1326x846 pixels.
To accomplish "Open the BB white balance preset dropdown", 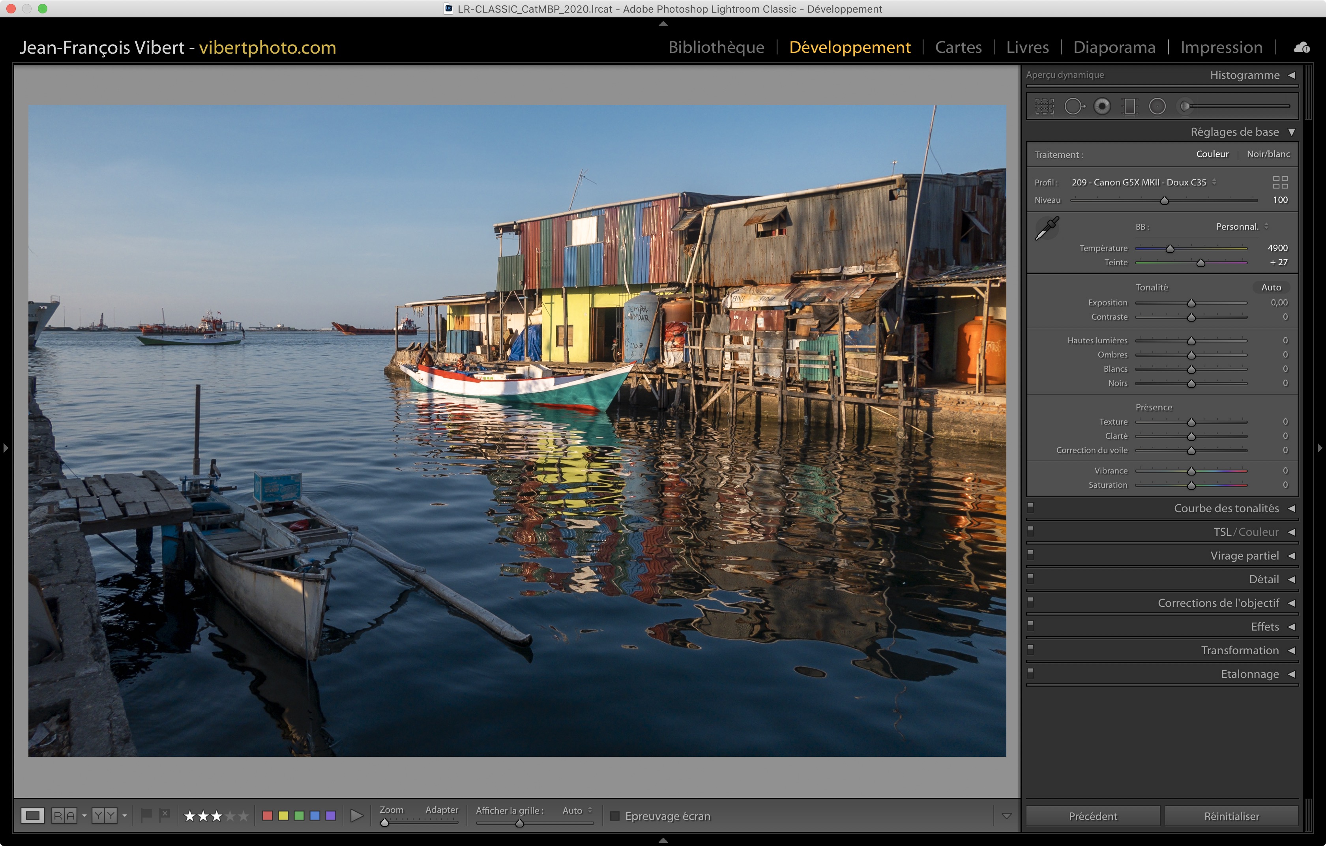I will tap(1242, 227).
